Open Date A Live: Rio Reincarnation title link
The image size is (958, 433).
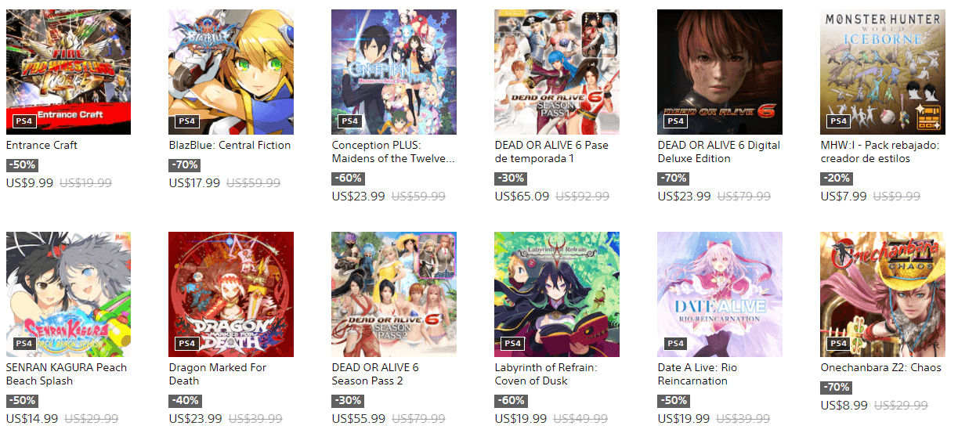point(697,374)
